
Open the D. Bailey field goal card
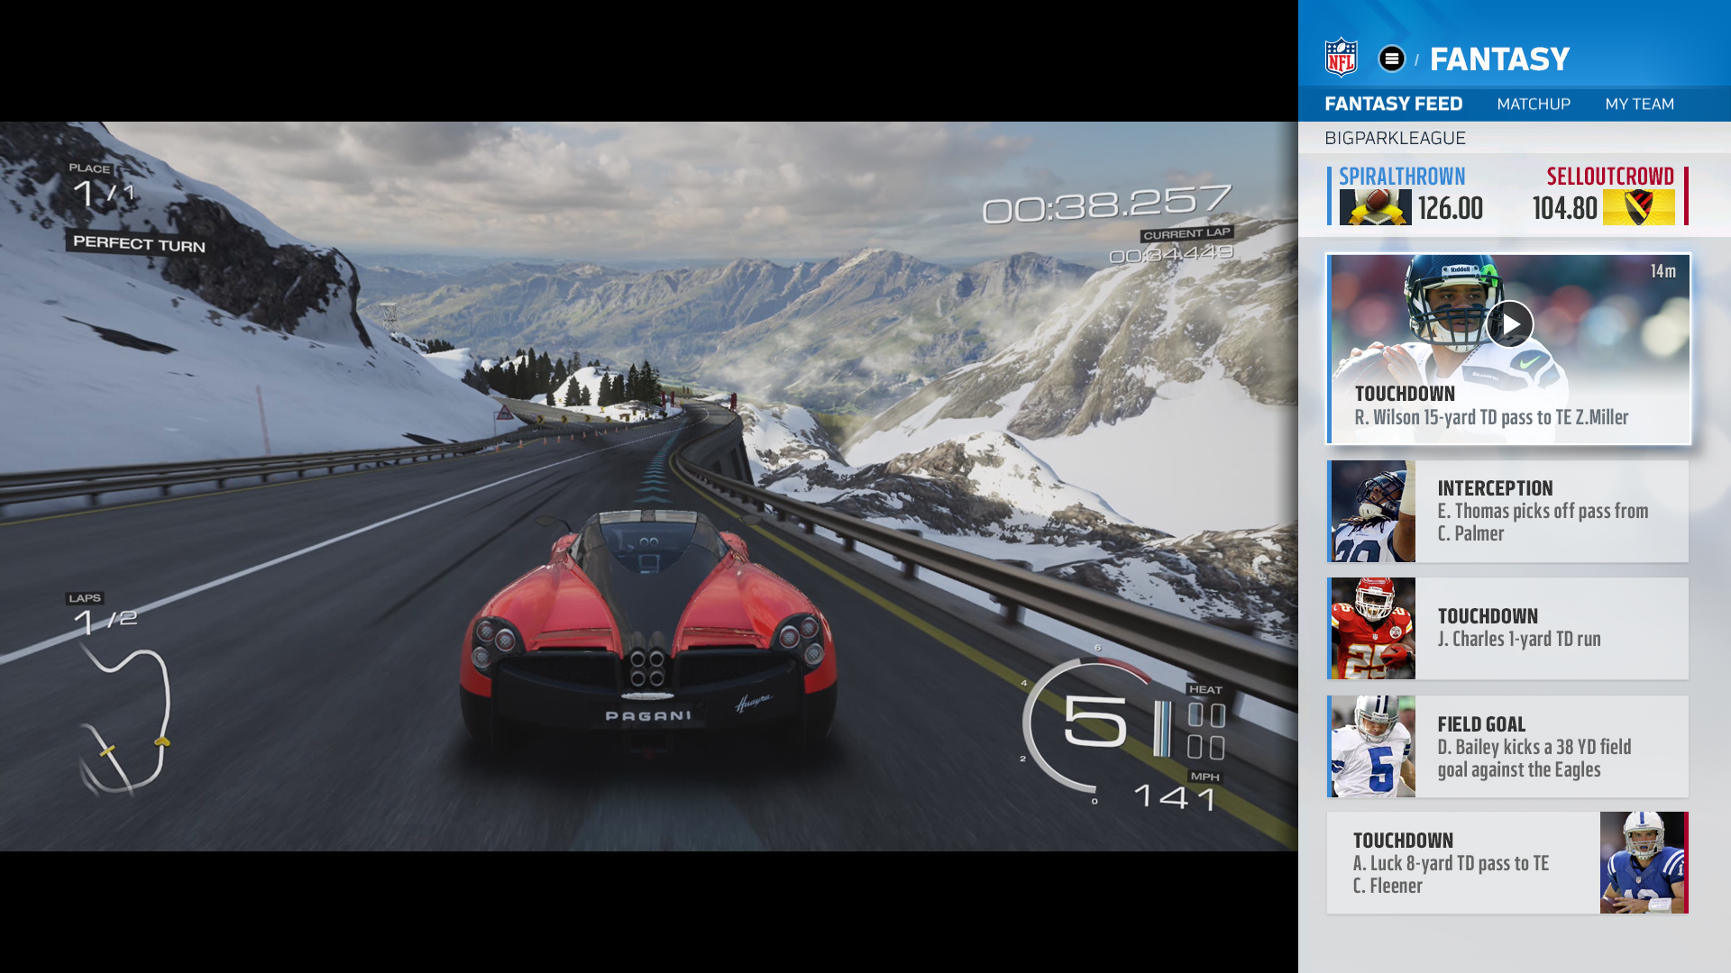(1507, 746)
